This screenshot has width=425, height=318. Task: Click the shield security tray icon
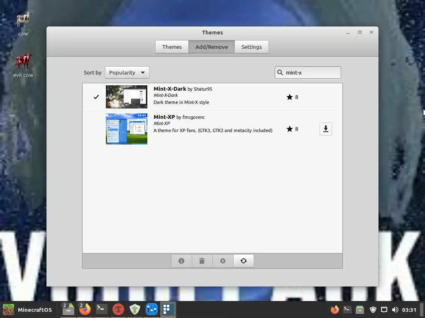click(x=373, y=310)
